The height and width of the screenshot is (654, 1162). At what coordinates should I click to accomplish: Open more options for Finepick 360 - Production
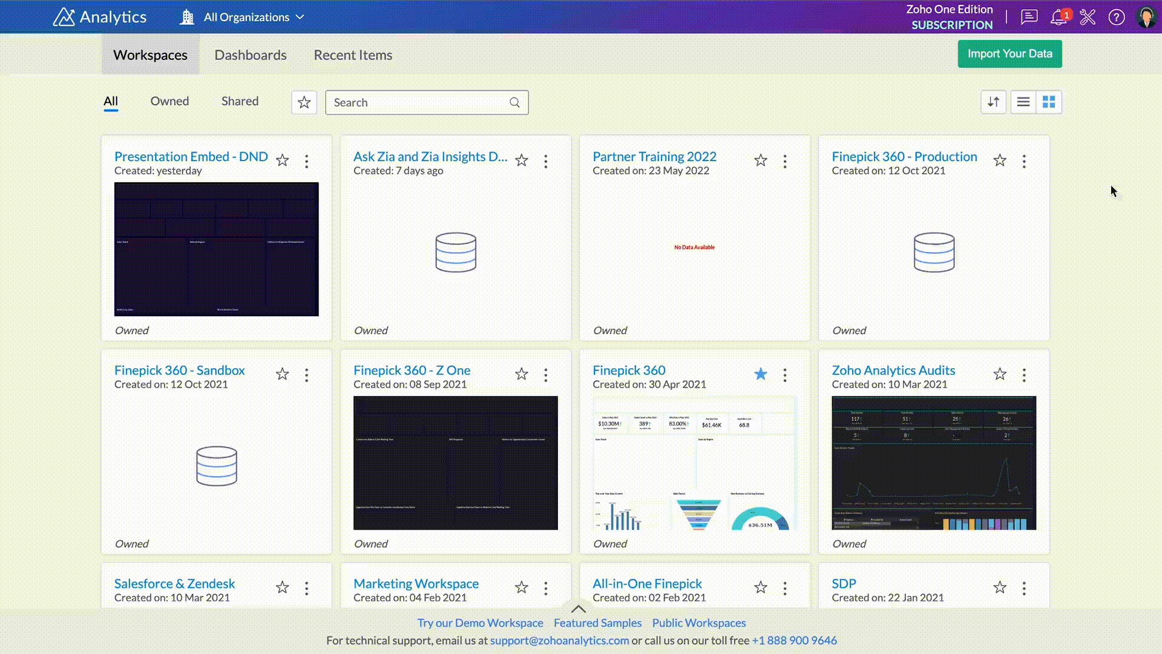click(1024, 161)
